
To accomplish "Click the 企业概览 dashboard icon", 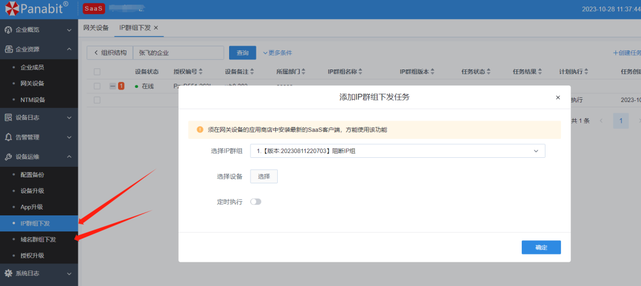I will (8, 30).
